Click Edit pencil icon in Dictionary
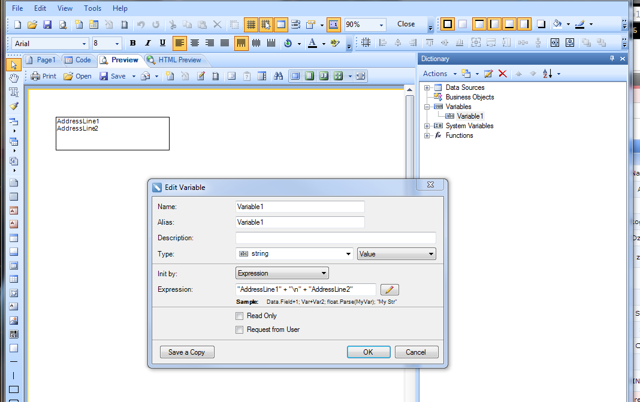Viewport: 640px width, 402px height. [488, 74]
